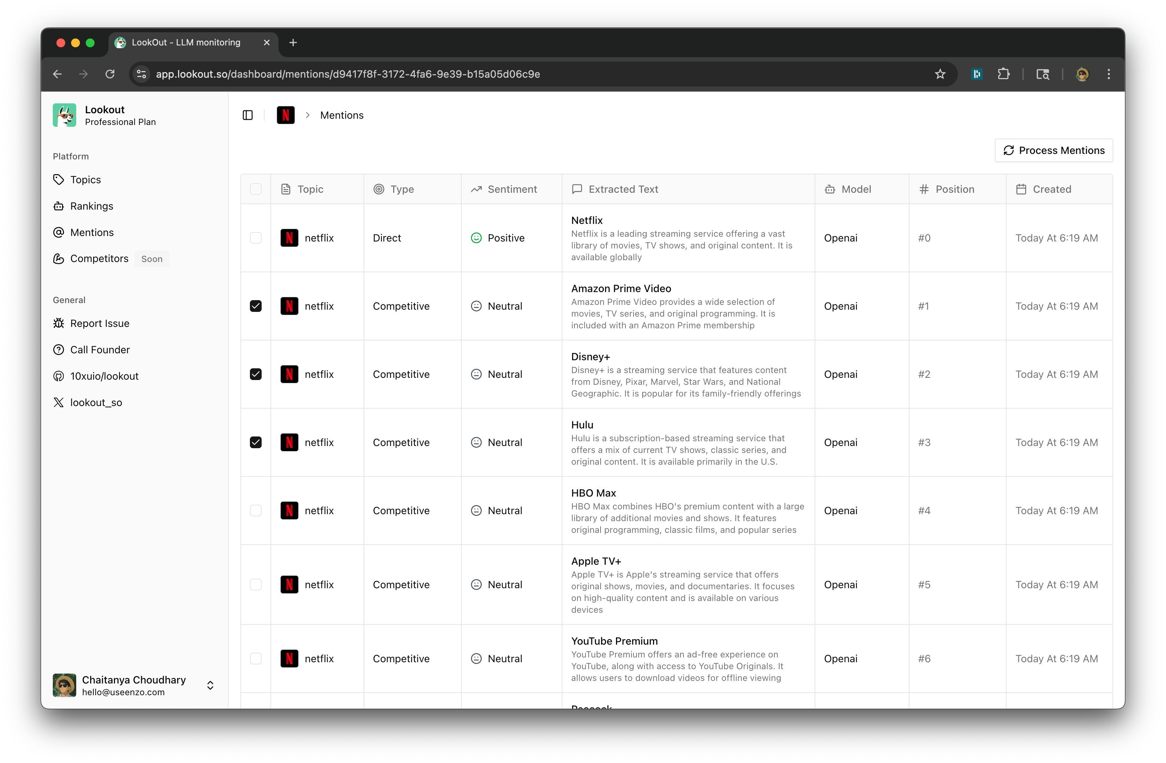Check the select-all header checkbox
This screenshot has height=763, width=1166.
256,189
